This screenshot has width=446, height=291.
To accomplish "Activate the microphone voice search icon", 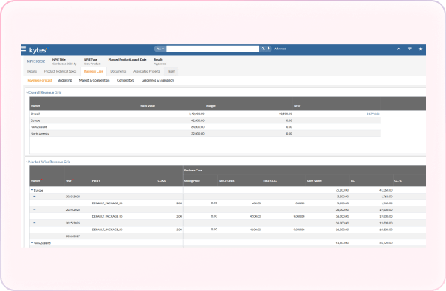I will [268, 49].
